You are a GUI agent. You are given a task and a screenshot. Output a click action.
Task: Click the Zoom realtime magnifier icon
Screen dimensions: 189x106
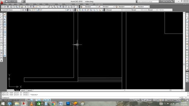point(52,7)
